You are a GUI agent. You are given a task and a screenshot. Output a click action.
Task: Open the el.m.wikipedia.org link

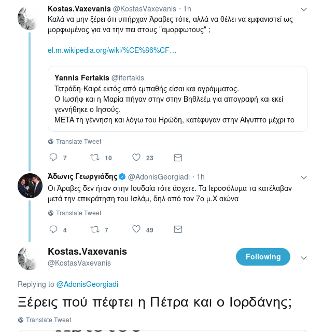112,50
